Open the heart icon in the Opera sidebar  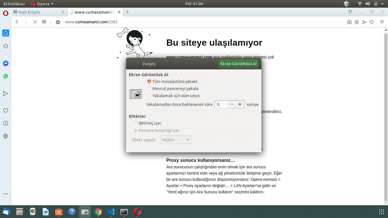pyautogui.click(x=6, y=111)
